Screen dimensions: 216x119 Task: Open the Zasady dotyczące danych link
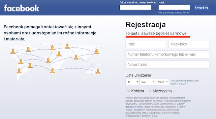(139, 101)
